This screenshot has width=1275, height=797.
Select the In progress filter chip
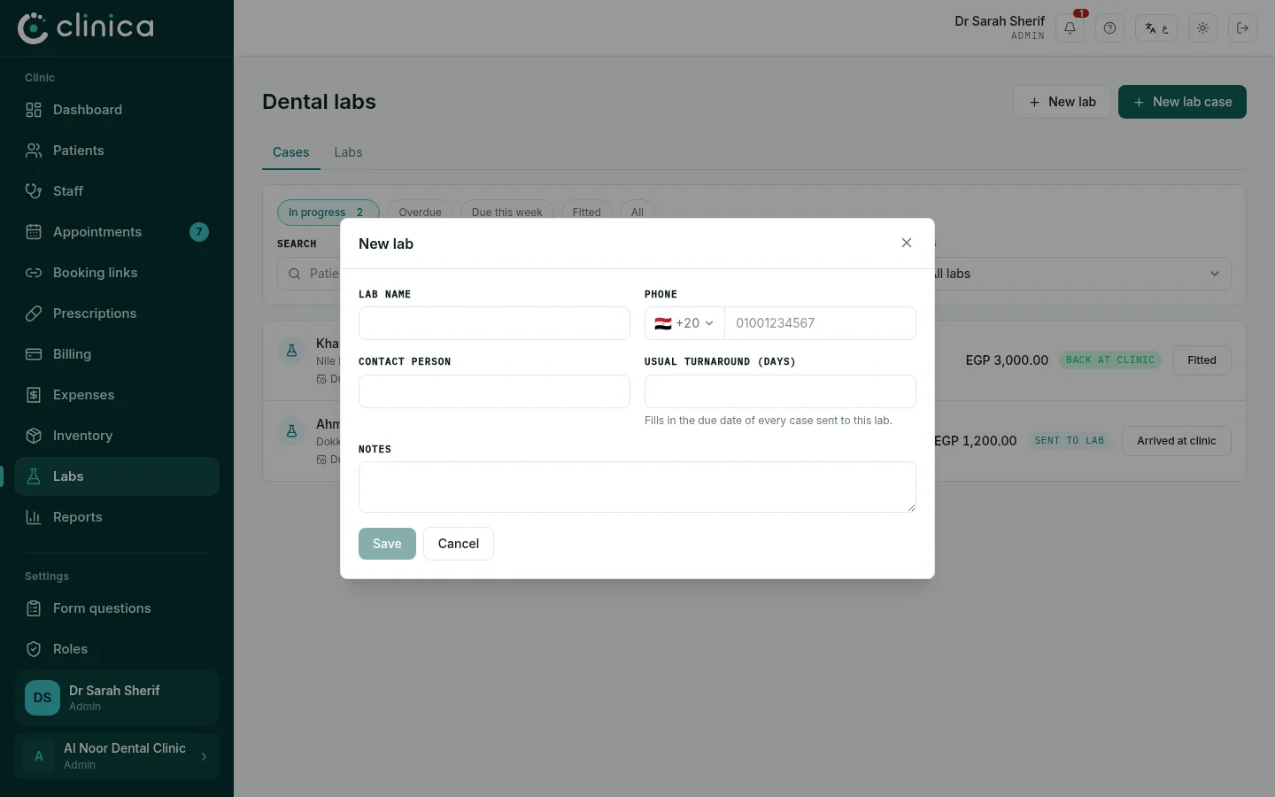(328, 212)
